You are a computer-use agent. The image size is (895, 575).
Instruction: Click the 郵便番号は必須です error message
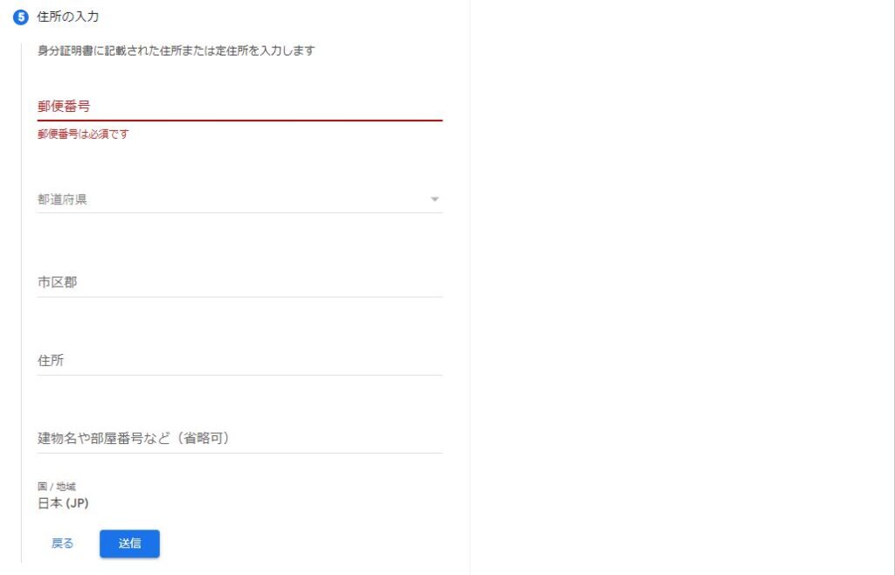pos(83,134)
